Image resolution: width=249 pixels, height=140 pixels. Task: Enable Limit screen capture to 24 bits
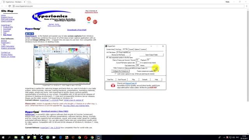tap(116, 74)
